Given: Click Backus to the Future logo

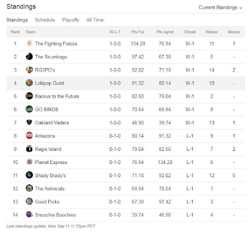Looking at the screenshot, I should tap(29, 96).
